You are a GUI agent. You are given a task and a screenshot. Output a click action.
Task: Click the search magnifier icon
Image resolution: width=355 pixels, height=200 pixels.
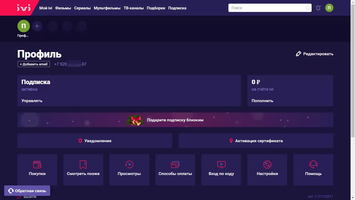(307, 8)
